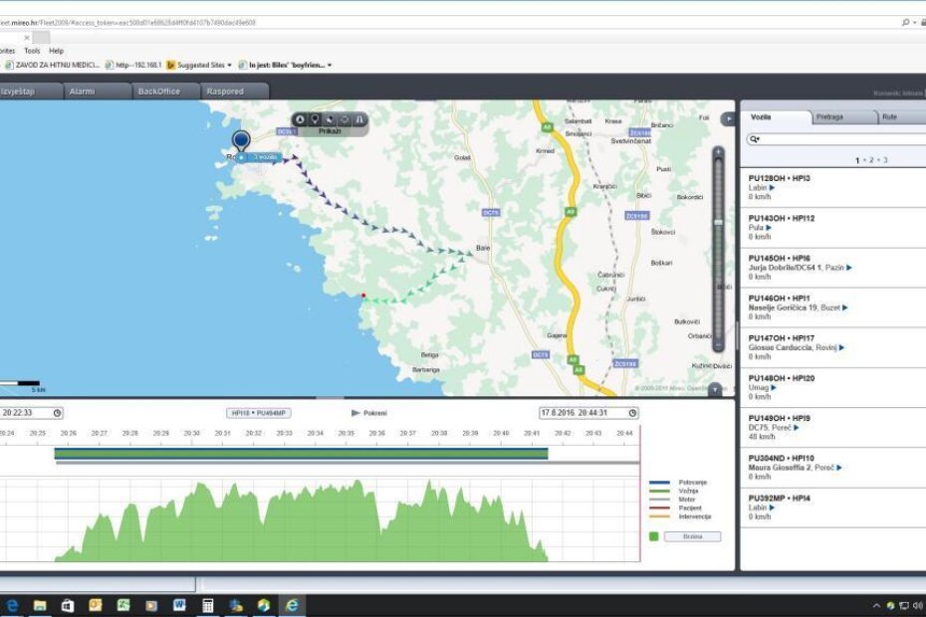Click the map zoom slider handle
This screenshot has height=617, width=926.
718,222
